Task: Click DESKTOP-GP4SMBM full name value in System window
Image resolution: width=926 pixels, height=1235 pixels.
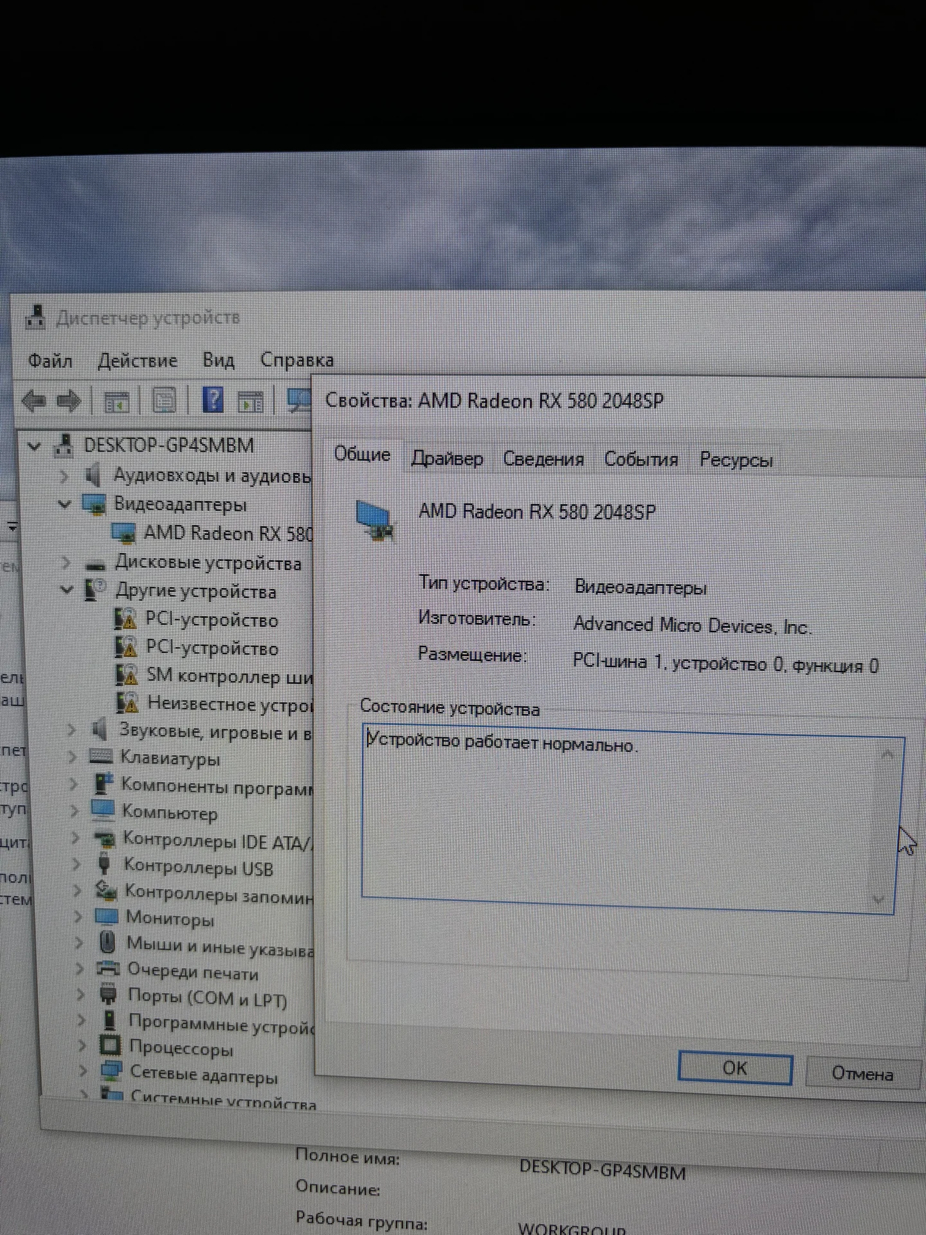Action: click(603, 1170)
